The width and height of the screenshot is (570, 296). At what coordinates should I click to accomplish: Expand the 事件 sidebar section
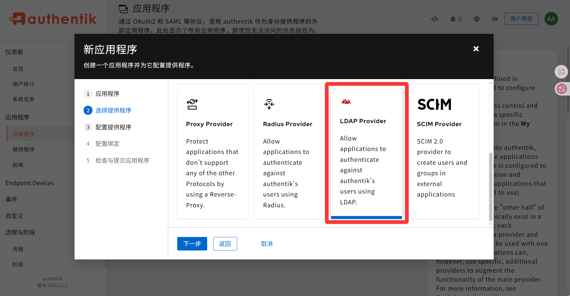point(11,200)
